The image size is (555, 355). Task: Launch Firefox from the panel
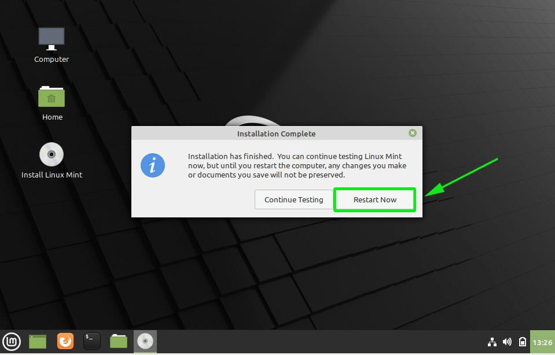pos(65,342)
